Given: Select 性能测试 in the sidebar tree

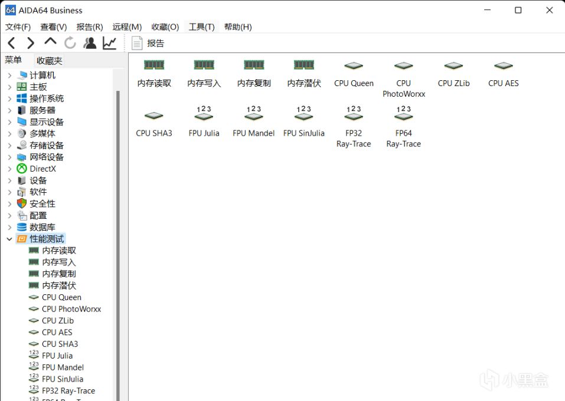Looking at the screenshot, I should 47,239.
